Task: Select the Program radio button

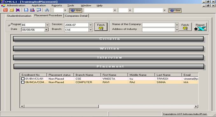Action: pyautogui.click(x=9, y=26)
